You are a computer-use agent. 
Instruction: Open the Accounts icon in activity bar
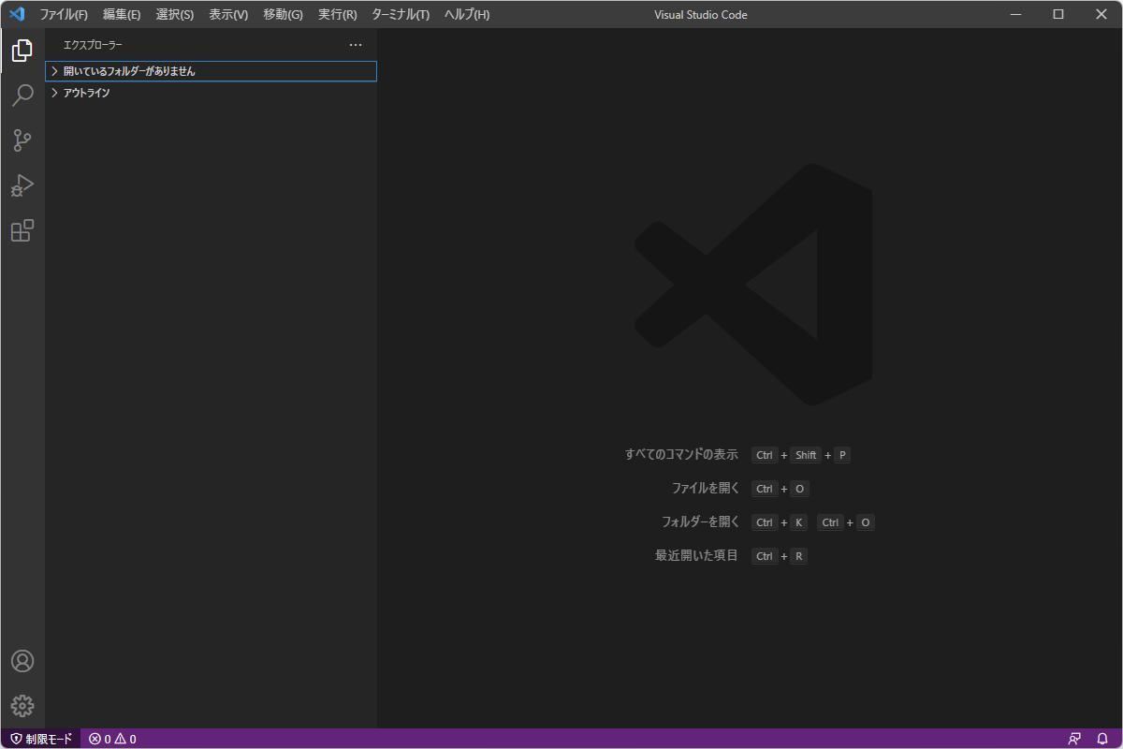tap(22, 661)
